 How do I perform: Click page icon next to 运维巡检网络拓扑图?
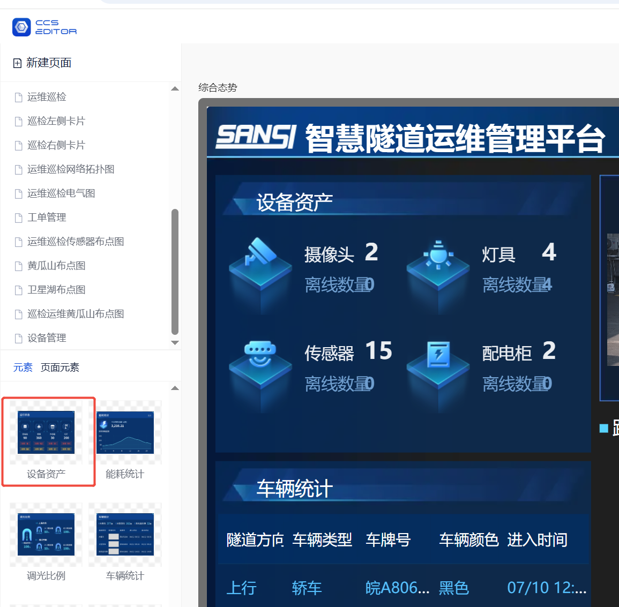tap(19, 170)
